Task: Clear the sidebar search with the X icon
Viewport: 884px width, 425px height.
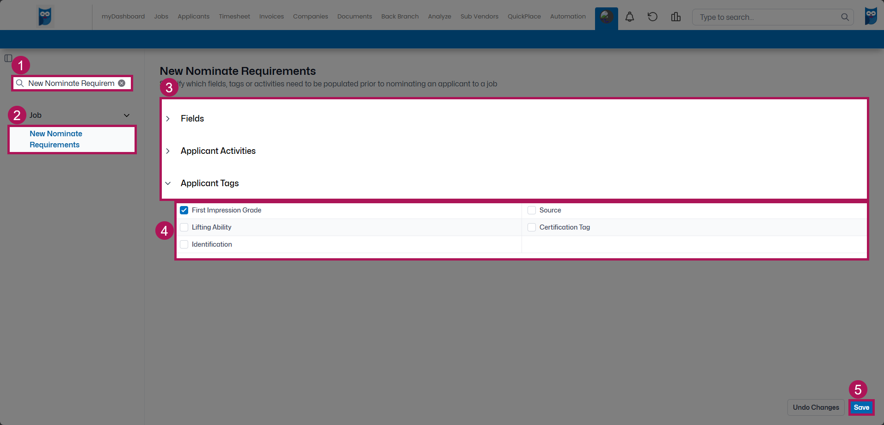Action: point(122,83)
